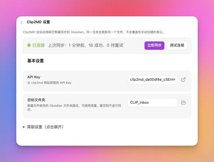This screenshot has height=162, width=214.
Task: Edit the 目标文件夹 field CLIP_inbox
Action: point(153,103)
